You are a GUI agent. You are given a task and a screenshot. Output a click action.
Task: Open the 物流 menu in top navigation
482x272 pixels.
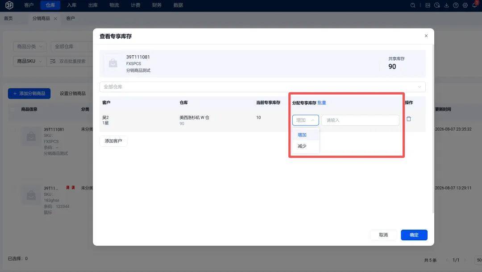pos(114,5)
